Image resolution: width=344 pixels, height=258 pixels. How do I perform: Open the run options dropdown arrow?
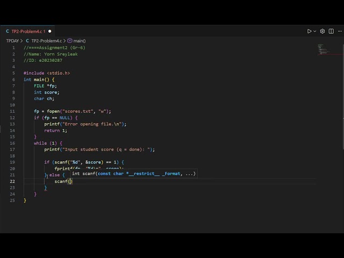pyautogui.click(x=316, y=31)
